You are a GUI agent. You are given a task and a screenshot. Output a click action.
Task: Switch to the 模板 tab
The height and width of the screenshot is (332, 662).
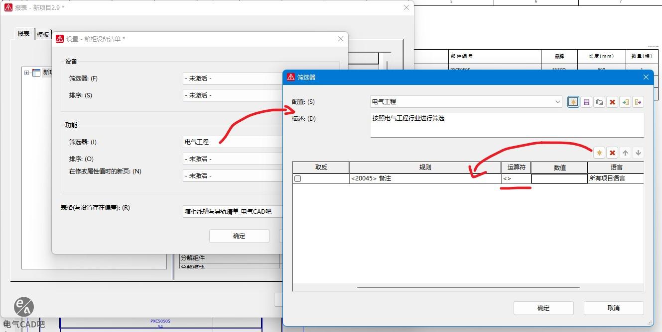click(43, 35)
